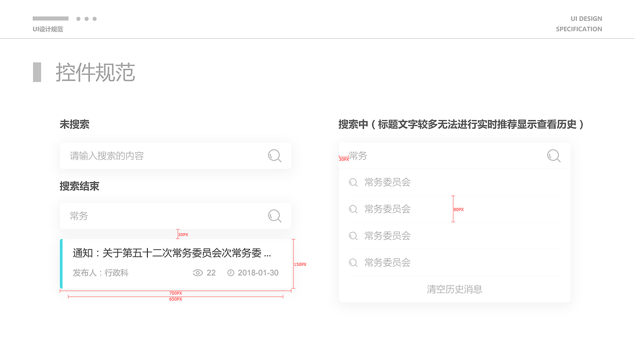Screen dimensions: 635x357
Task: Click the UI设计规范 header label
Action: pyautogui.click(x=48, y=29)
